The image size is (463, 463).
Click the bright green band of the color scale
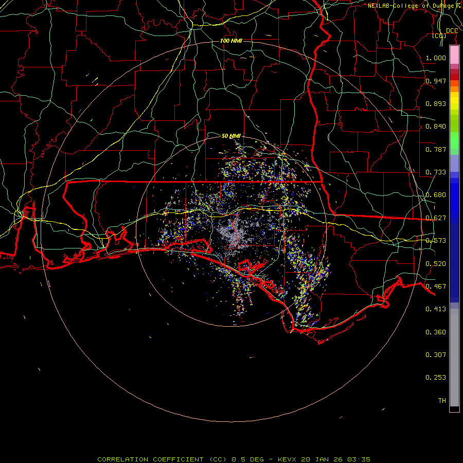454,140
